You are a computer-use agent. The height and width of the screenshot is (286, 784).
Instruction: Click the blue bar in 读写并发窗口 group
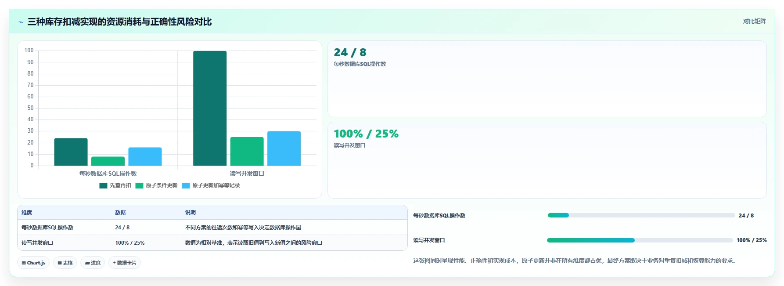tap(284, 148)
